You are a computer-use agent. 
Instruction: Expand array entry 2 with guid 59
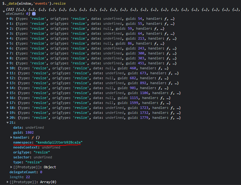[x=7, y=28]
